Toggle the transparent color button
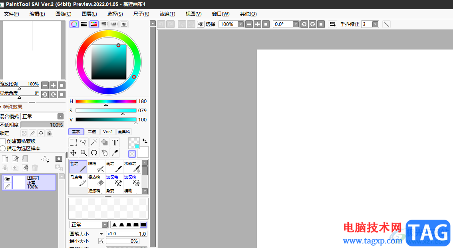 132,154
